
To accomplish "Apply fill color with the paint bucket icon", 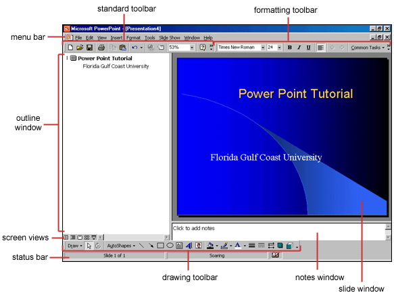I will tap(210, 245).
